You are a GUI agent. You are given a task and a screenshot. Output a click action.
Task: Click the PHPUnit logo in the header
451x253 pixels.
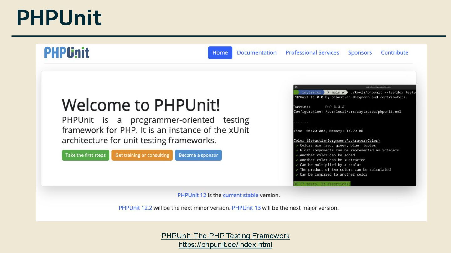click(x=67, y=52)
